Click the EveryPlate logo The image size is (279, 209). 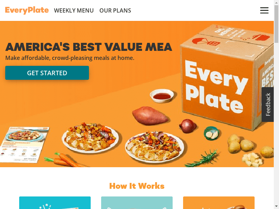click(27, 10)
